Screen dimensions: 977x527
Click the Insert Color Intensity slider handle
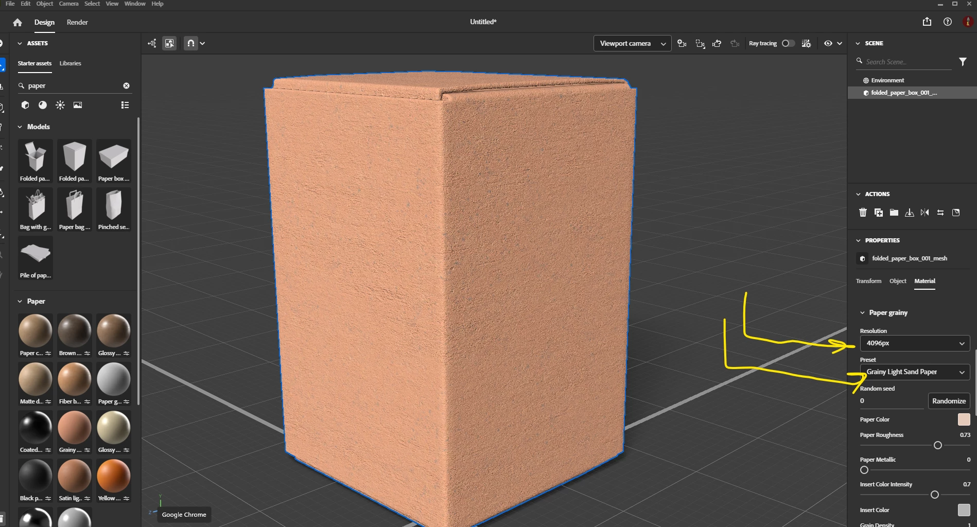click(x=935, y=495)
